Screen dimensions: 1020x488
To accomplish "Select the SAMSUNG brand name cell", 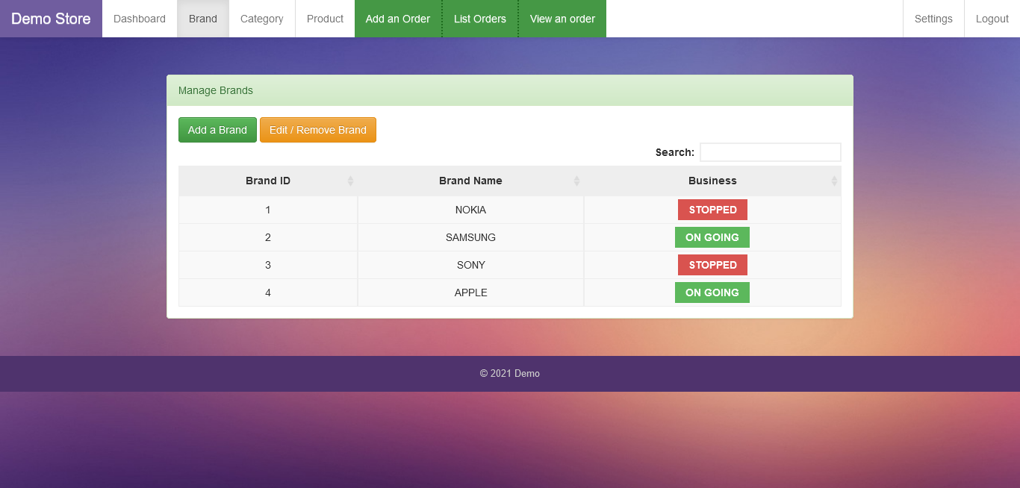I will coord(470,237).
